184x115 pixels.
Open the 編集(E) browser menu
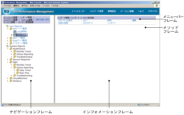click(x=16, y=6)
